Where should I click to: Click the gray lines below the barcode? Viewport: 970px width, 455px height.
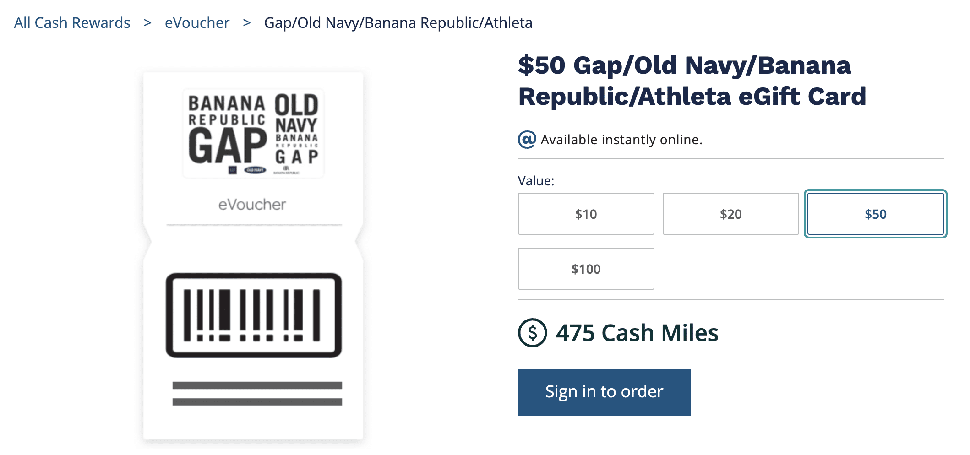257,394
